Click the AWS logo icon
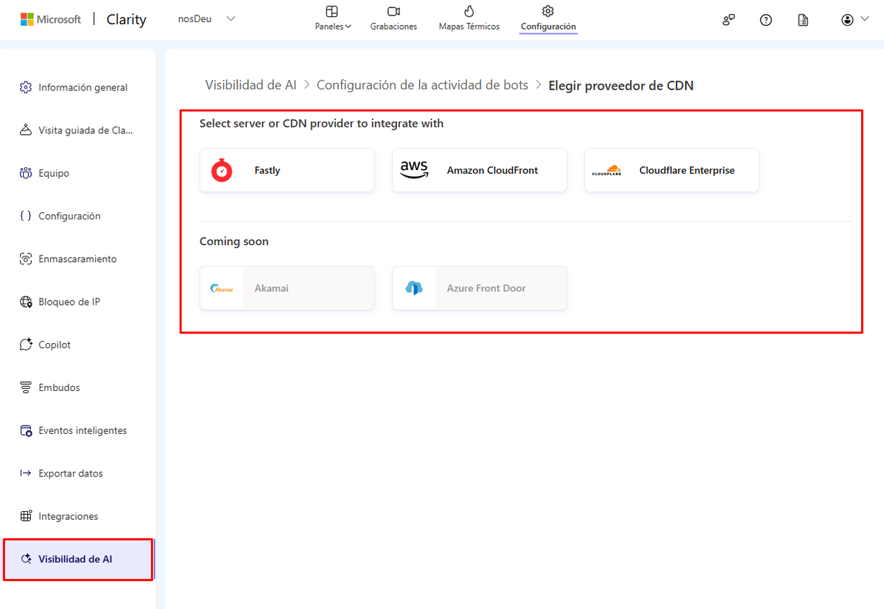Screen dimensions: 884x609 (414, 170)
